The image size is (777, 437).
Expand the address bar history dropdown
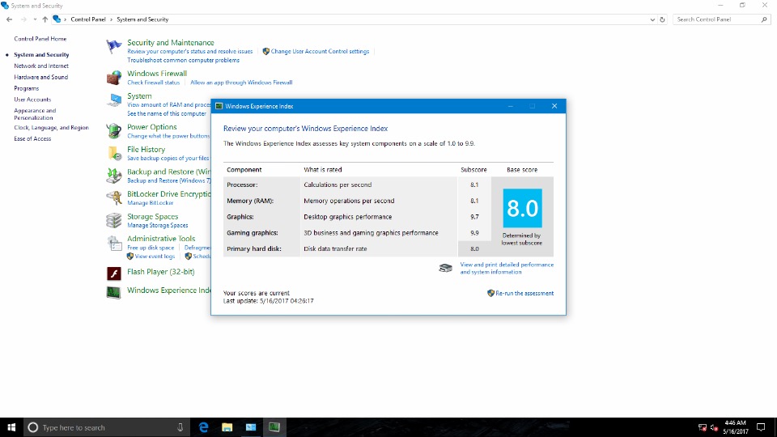coord(652,19)
